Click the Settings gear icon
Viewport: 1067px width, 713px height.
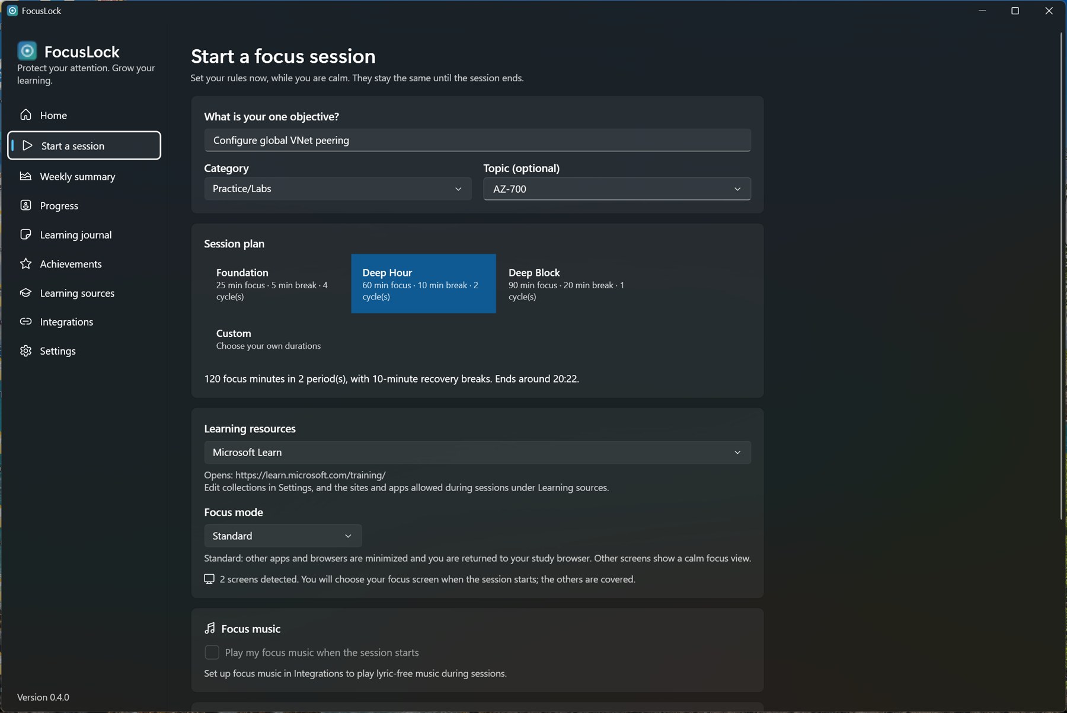tap(25, 351)
